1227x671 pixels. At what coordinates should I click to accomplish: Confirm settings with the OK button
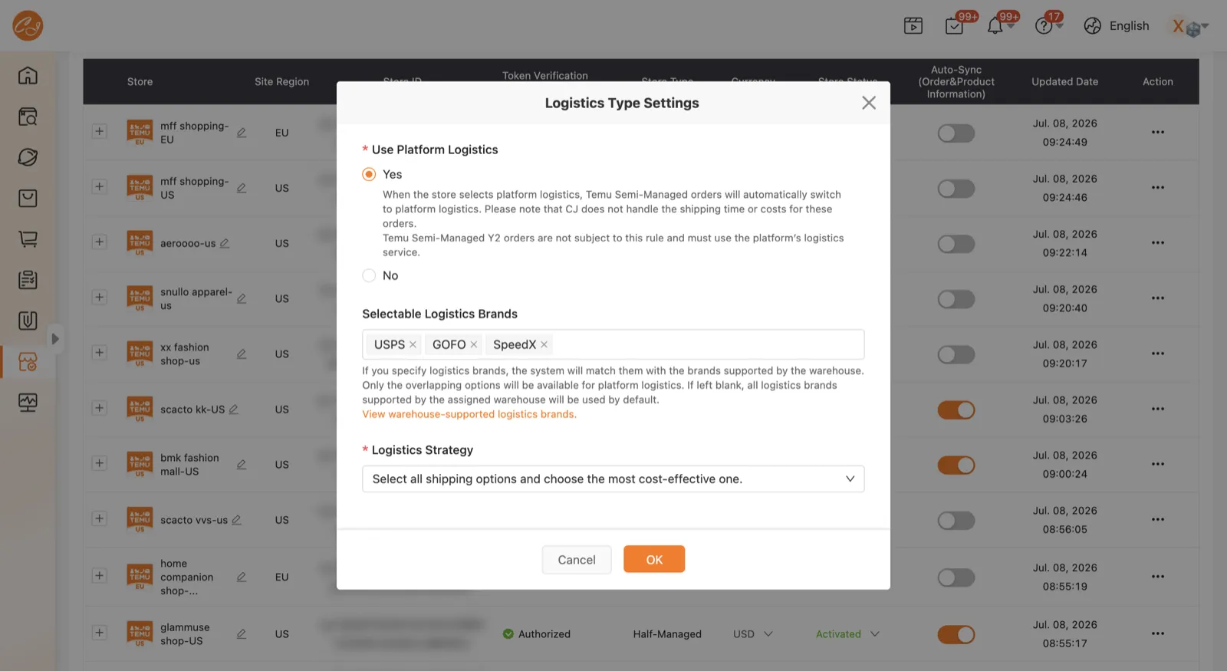[654, 560]
